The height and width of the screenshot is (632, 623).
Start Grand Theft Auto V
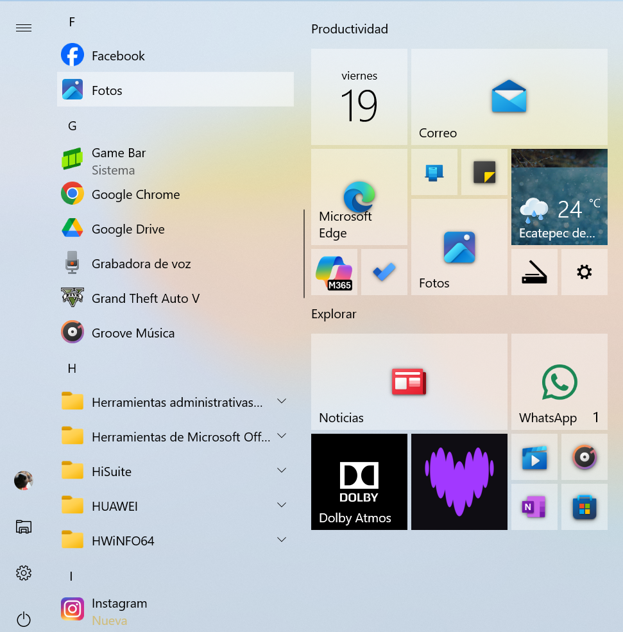click(x=175, y=298)
